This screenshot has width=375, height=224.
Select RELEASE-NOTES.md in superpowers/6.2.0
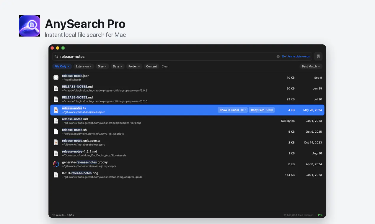pyautogui.click(x=187, y=99)
